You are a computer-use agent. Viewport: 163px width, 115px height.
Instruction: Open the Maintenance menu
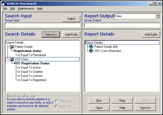pos(26,9)
